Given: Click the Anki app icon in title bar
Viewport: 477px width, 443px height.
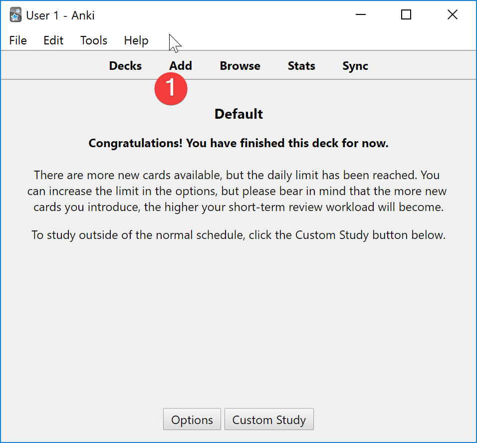Looking at the screenshot, I should tap(15, 15).
